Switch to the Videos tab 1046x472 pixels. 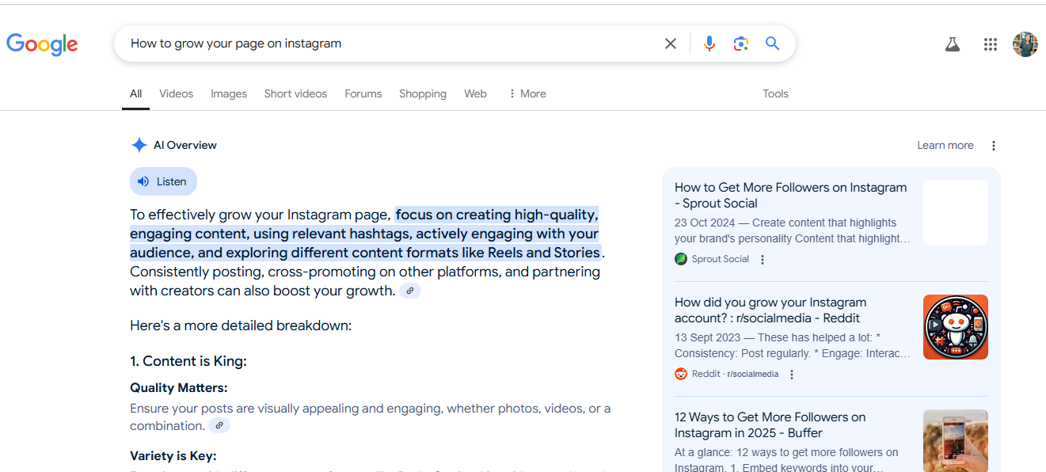point(176,93)
